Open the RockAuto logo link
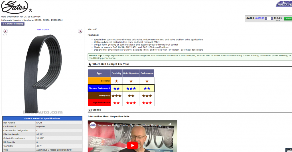The image size is (292, 152). tap(284, 4)
